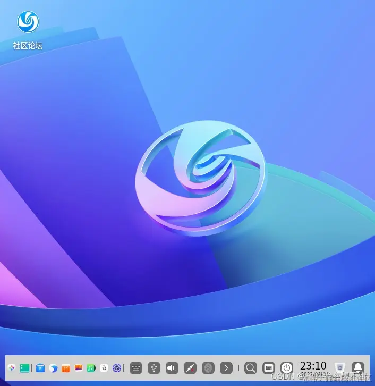Click the 23:10 clock in the dock

coord(313,366)
